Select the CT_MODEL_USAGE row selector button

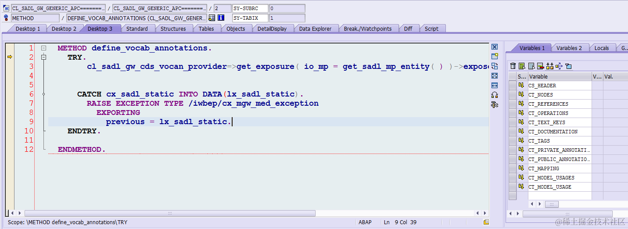point(513,187)
